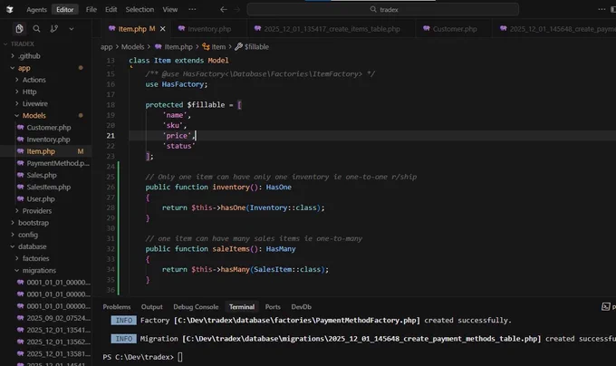Click the app breadcrumb segment
This screenshot has width=616, height=366.
pos(107,47)
